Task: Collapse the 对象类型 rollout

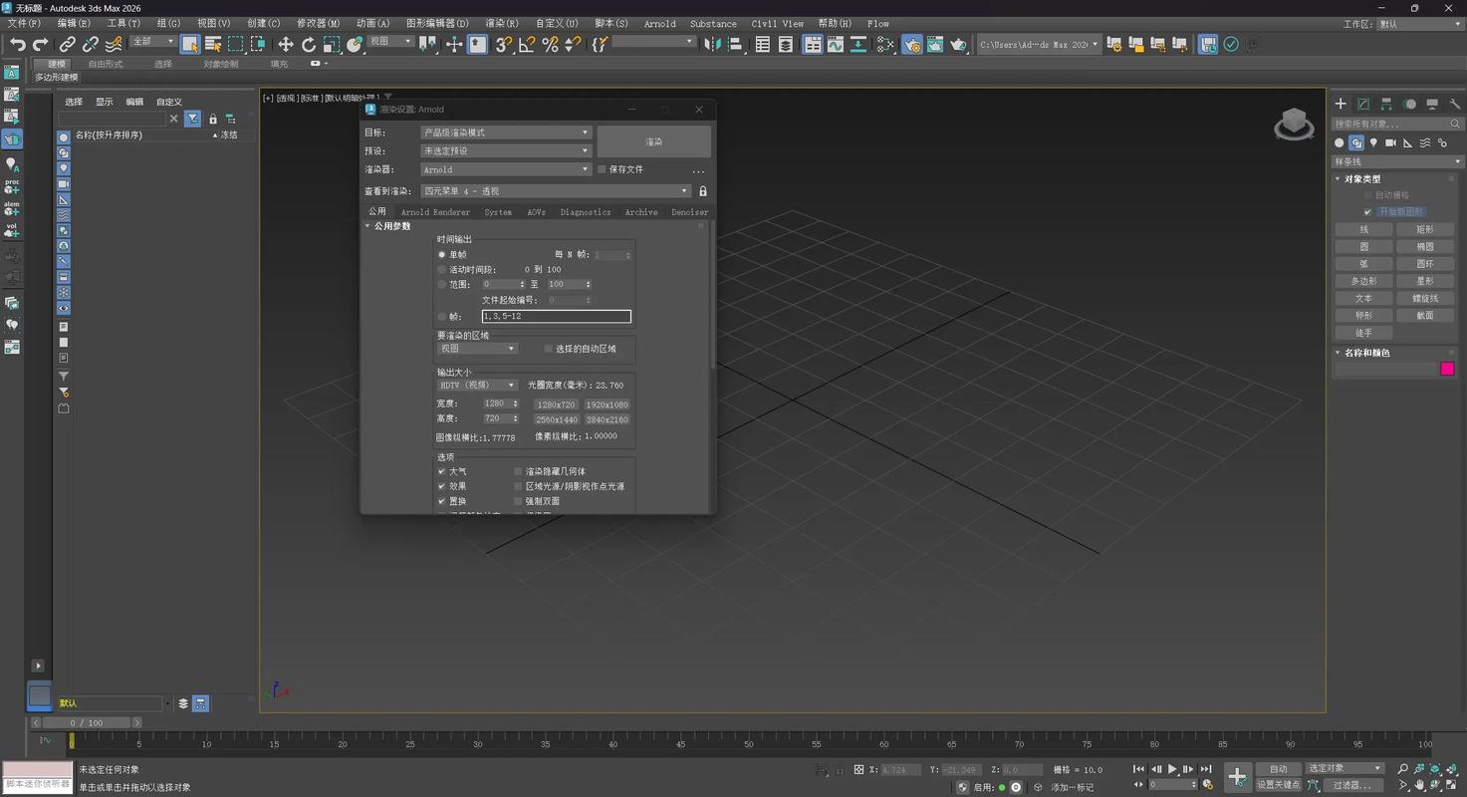Action: [1361, 179]
